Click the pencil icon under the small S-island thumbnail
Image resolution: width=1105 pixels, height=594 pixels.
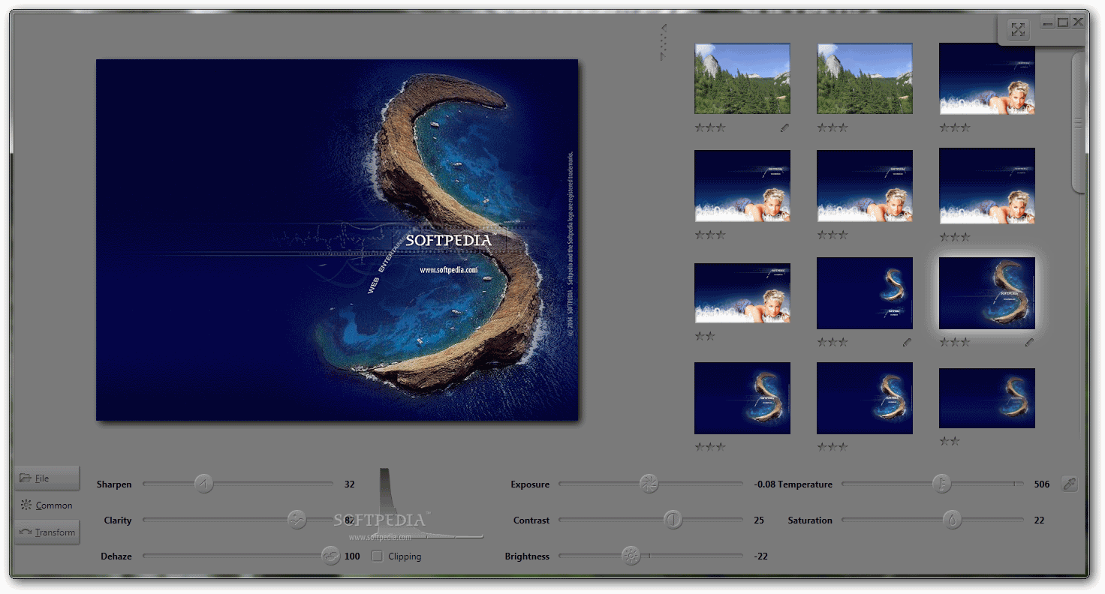pyautogui.click(x=907, y=342)
